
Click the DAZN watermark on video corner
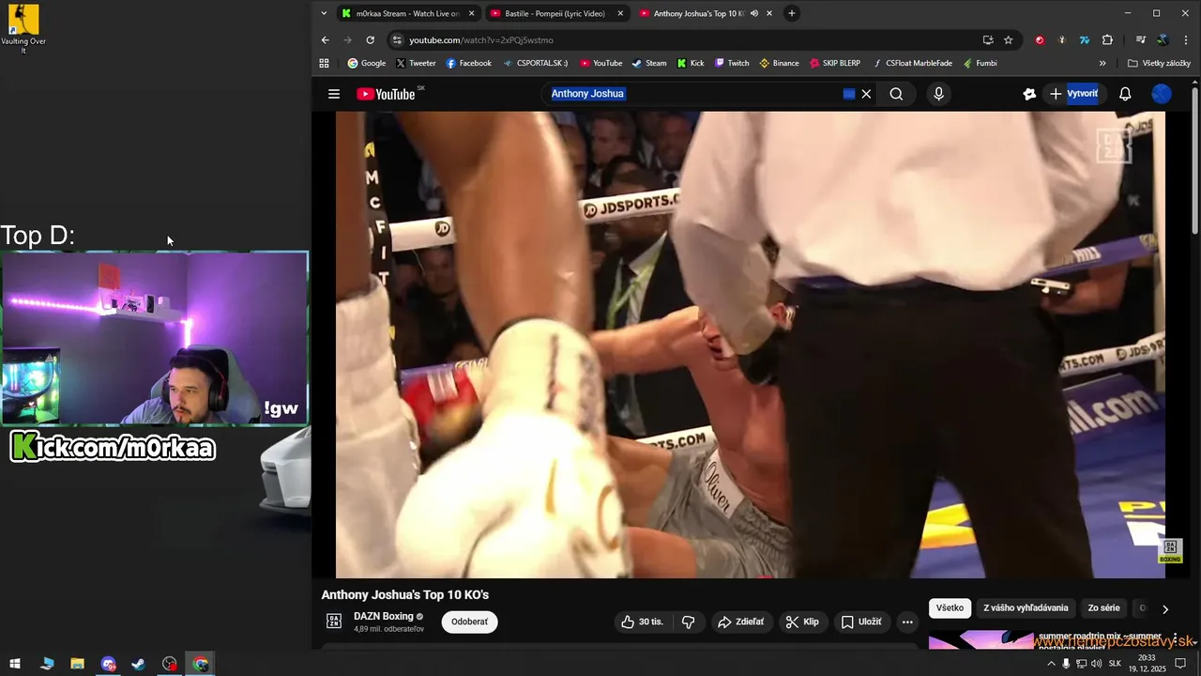coord(1170,551)
